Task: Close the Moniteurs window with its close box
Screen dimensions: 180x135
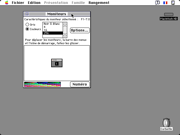Action: [27, 14]
